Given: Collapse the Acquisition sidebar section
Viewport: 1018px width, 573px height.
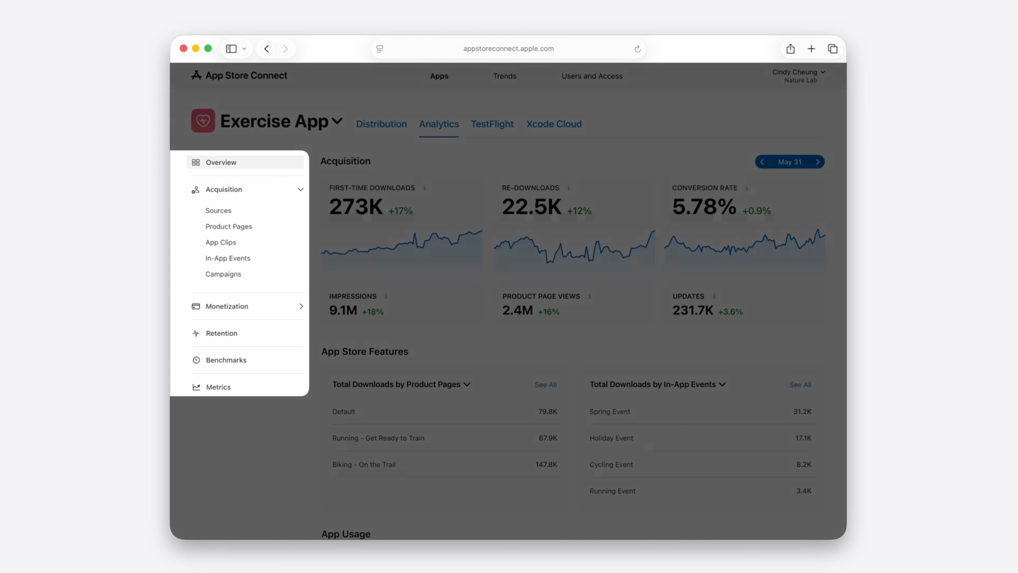Looking at the screenshot, I should [300, 189].
